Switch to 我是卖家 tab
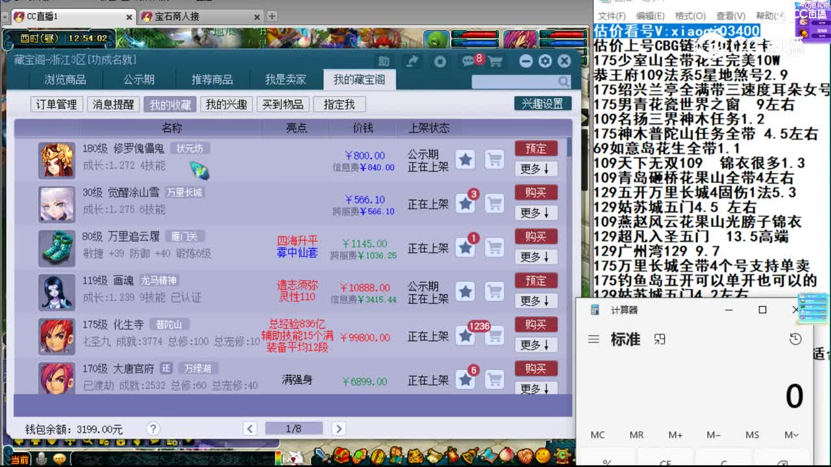 pyautogui.click(x=286, y=80)
